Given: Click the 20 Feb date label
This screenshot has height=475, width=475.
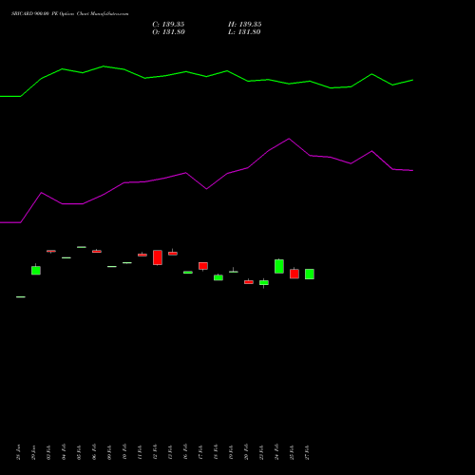Looking at the screenshot, I should click(x=246, y=452).
